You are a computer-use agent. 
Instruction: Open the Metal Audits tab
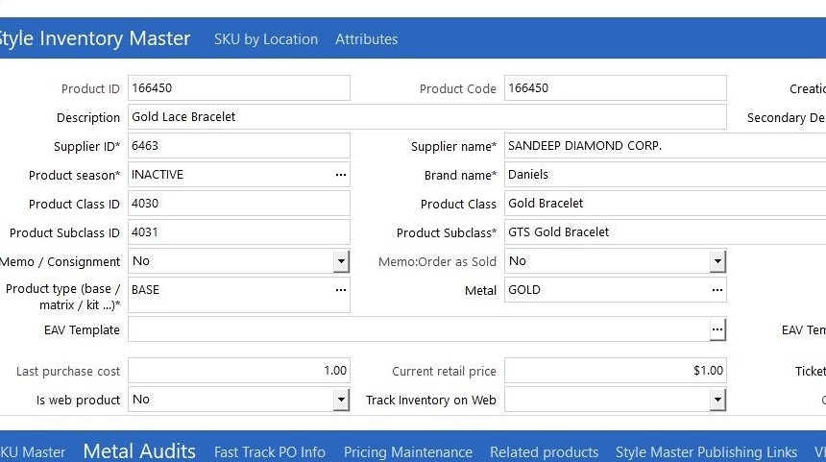coord(139,450)
